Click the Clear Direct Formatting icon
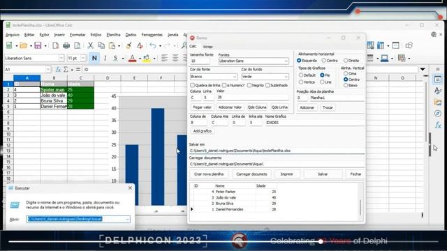447x251 pixels. pos(140,45)
